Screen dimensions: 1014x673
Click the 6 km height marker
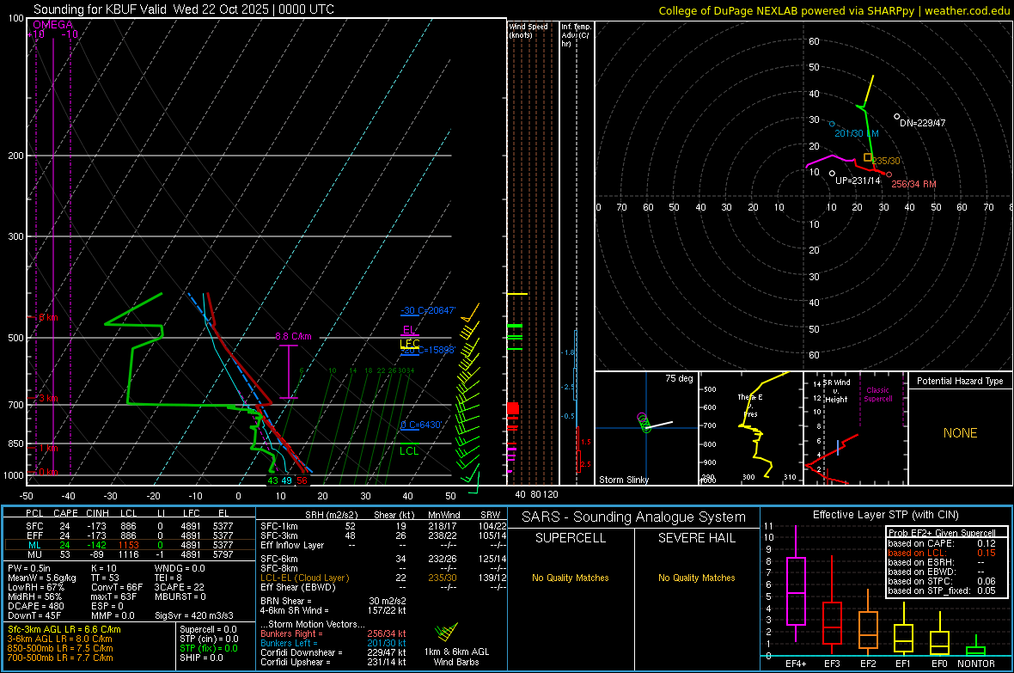pyautogui.click(x=48, y=317)
